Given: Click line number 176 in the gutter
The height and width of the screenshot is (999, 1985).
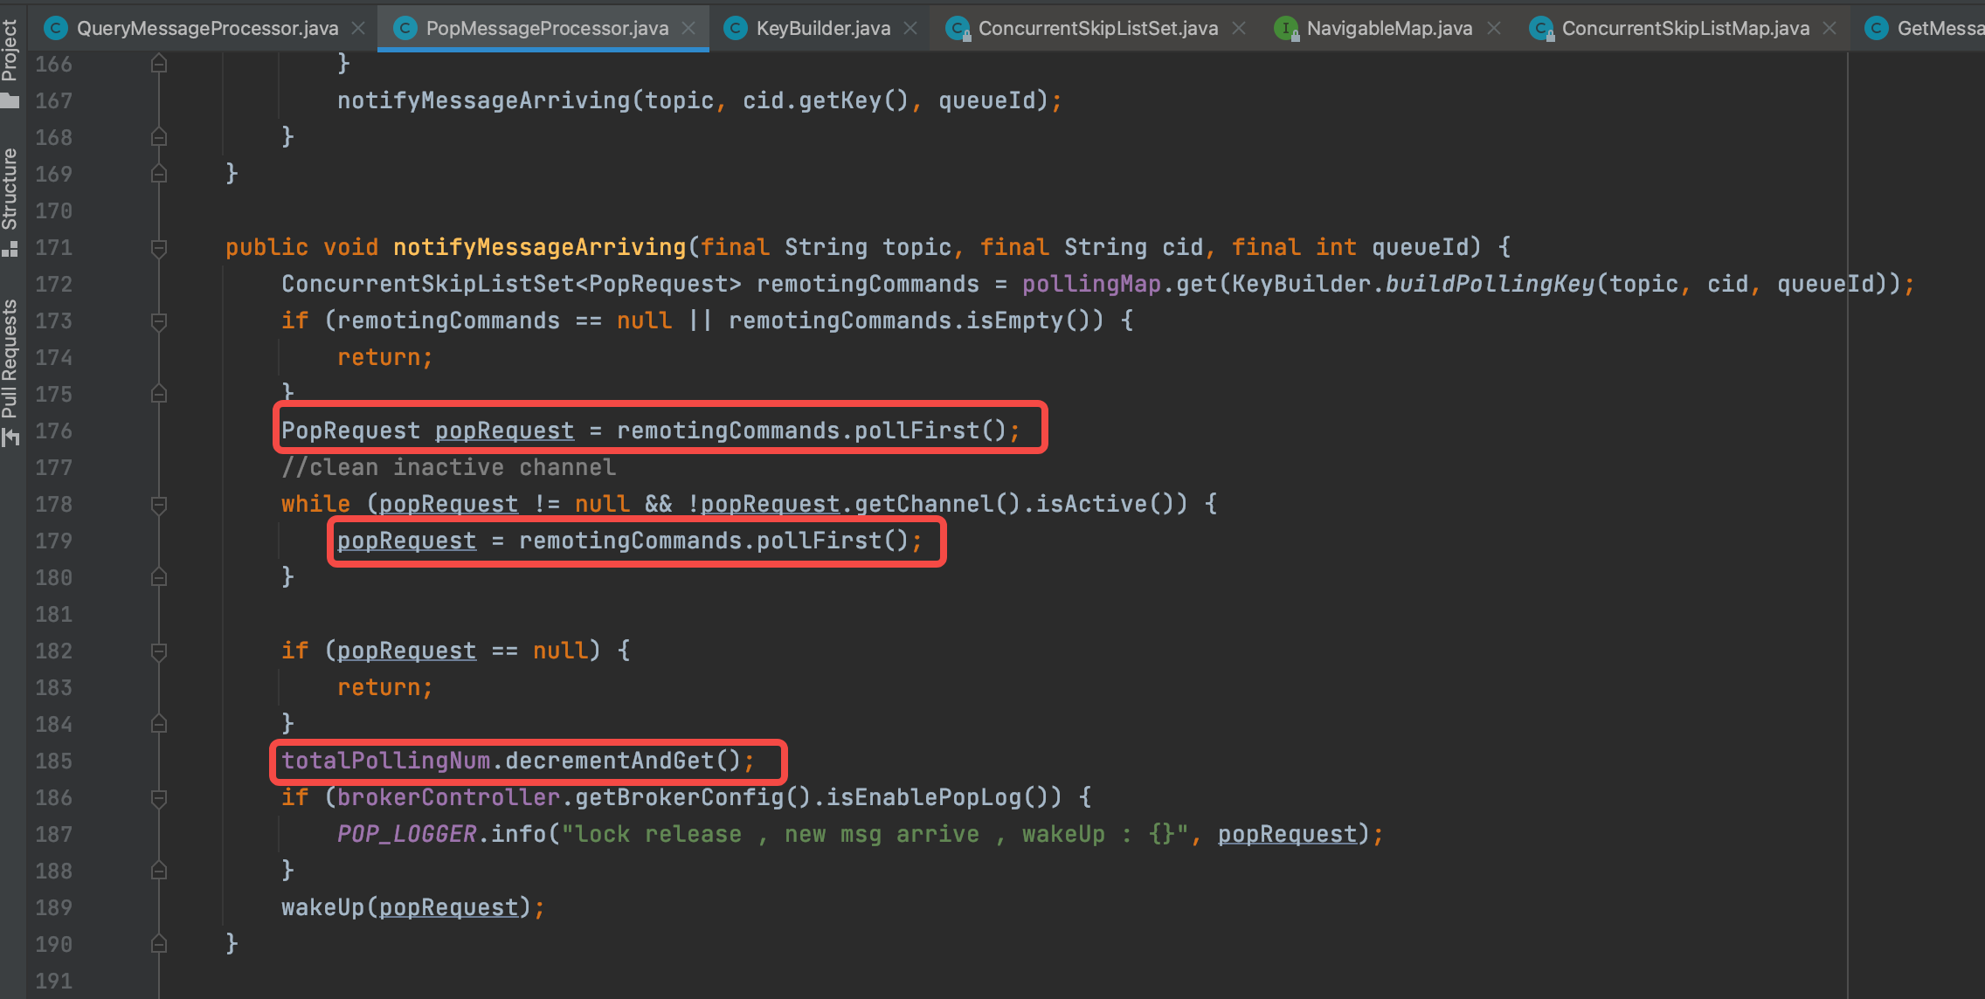Looking at the screenshot, I should [x=53, y=431].
